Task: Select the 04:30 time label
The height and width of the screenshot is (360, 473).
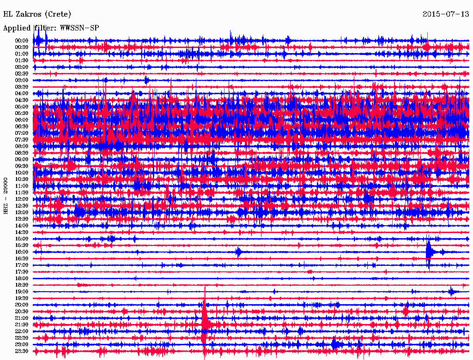Action: coord(22,100)
